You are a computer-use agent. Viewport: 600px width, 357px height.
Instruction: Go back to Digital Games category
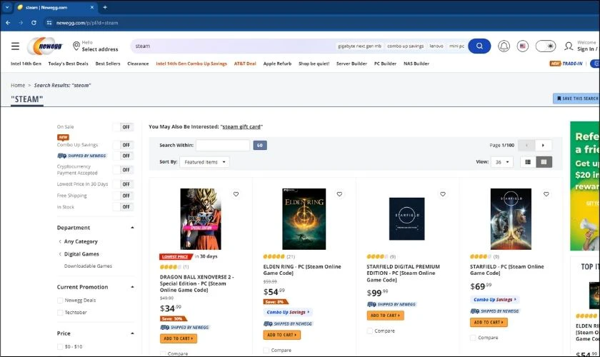pos(81,254)
